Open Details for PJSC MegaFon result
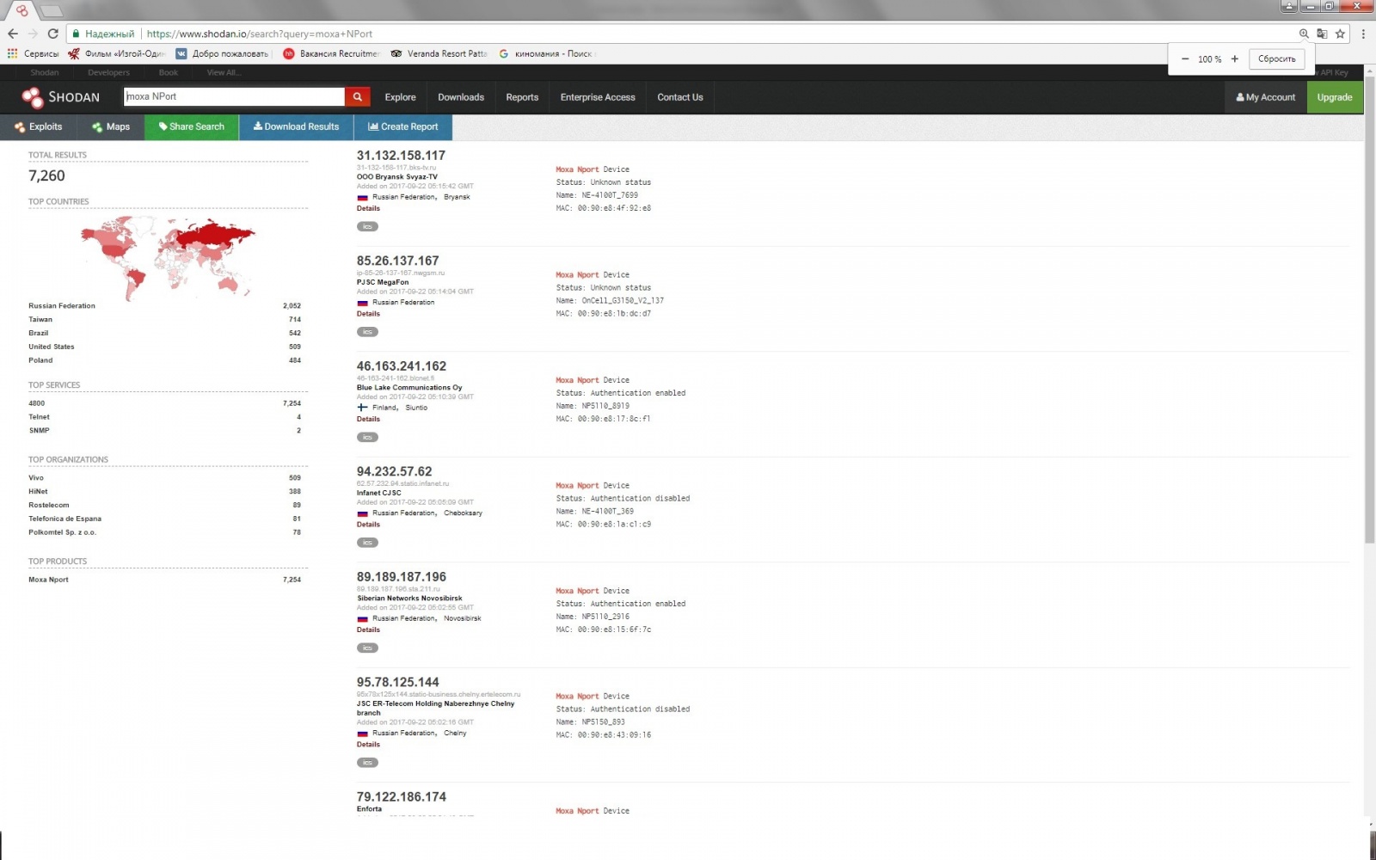This screenshot has height=860, width=1376. [368, 314]
